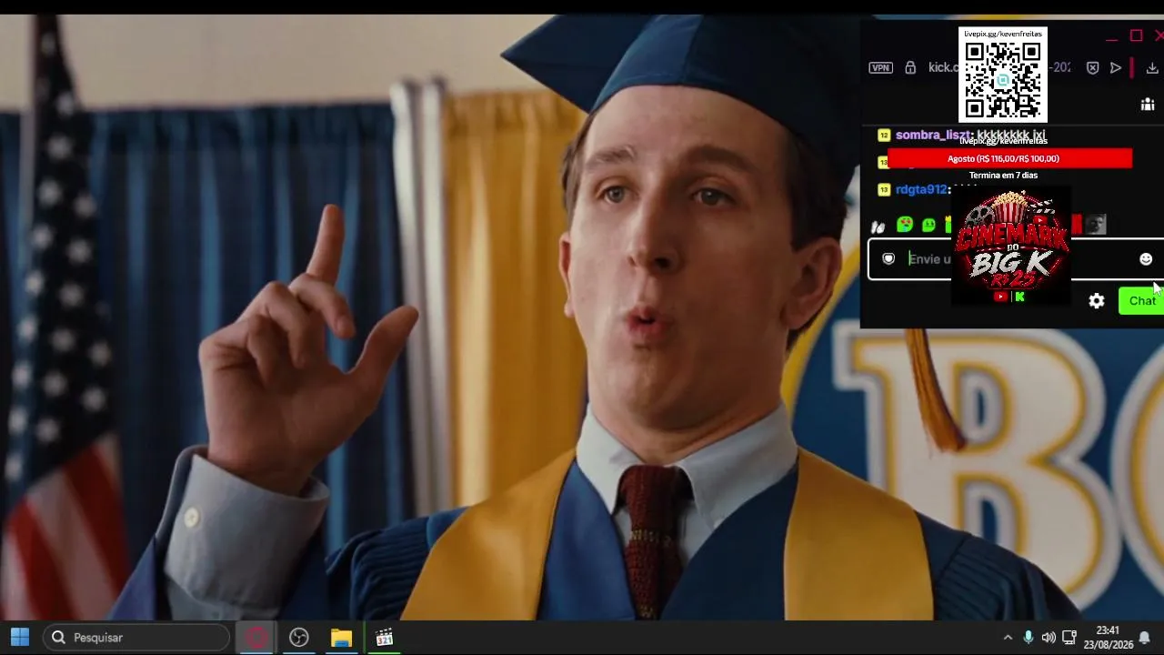Open the browser downloads icon
The image size is (1164, 655).
(1152, 67)
